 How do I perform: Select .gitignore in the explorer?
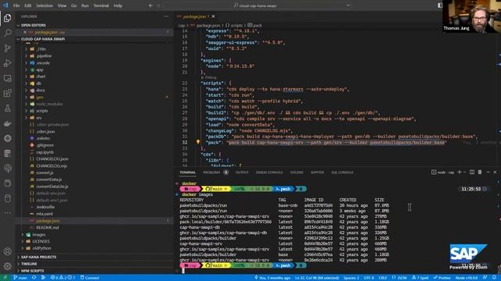coord(45,145)
